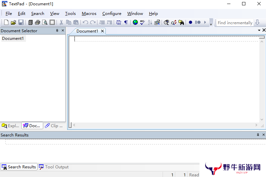Close the Document1 tab with X
This screenshot has height=177, width=266.
coord(102,31)
